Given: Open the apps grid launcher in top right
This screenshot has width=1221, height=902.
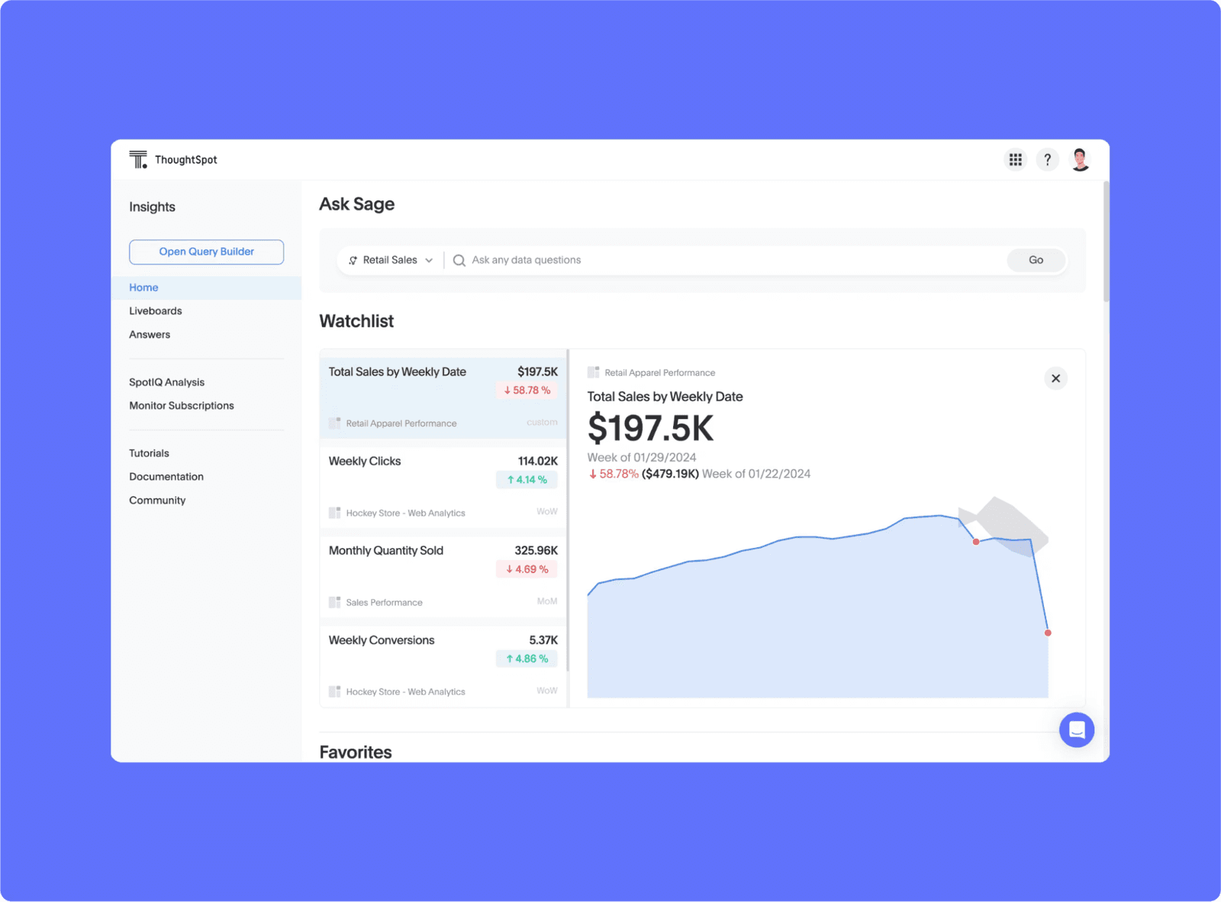Looking at the screenshot, I should (1015, 159).
